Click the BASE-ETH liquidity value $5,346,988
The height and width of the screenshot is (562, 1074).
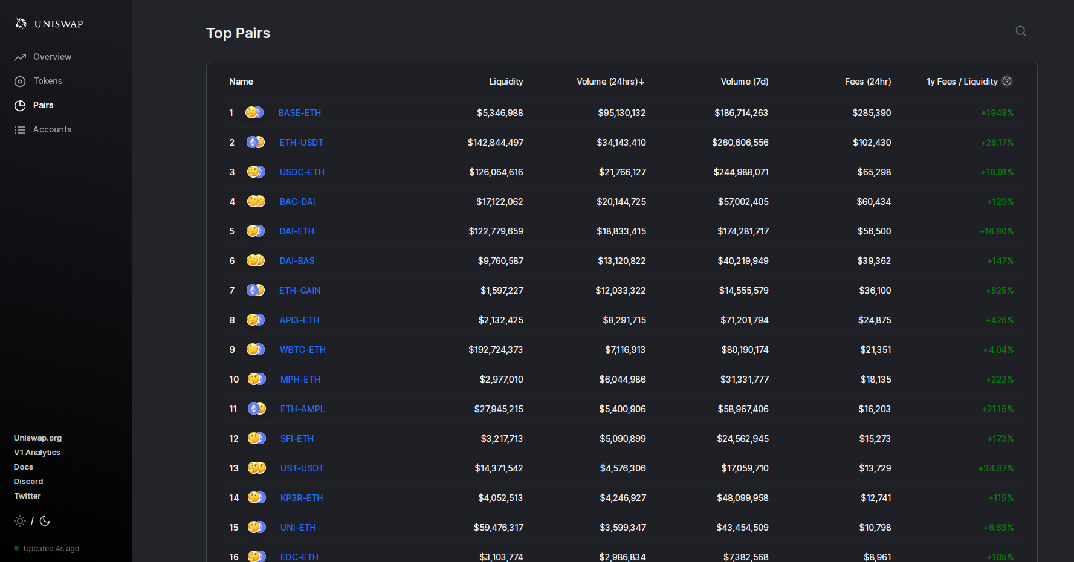click(x=500, y=113)
